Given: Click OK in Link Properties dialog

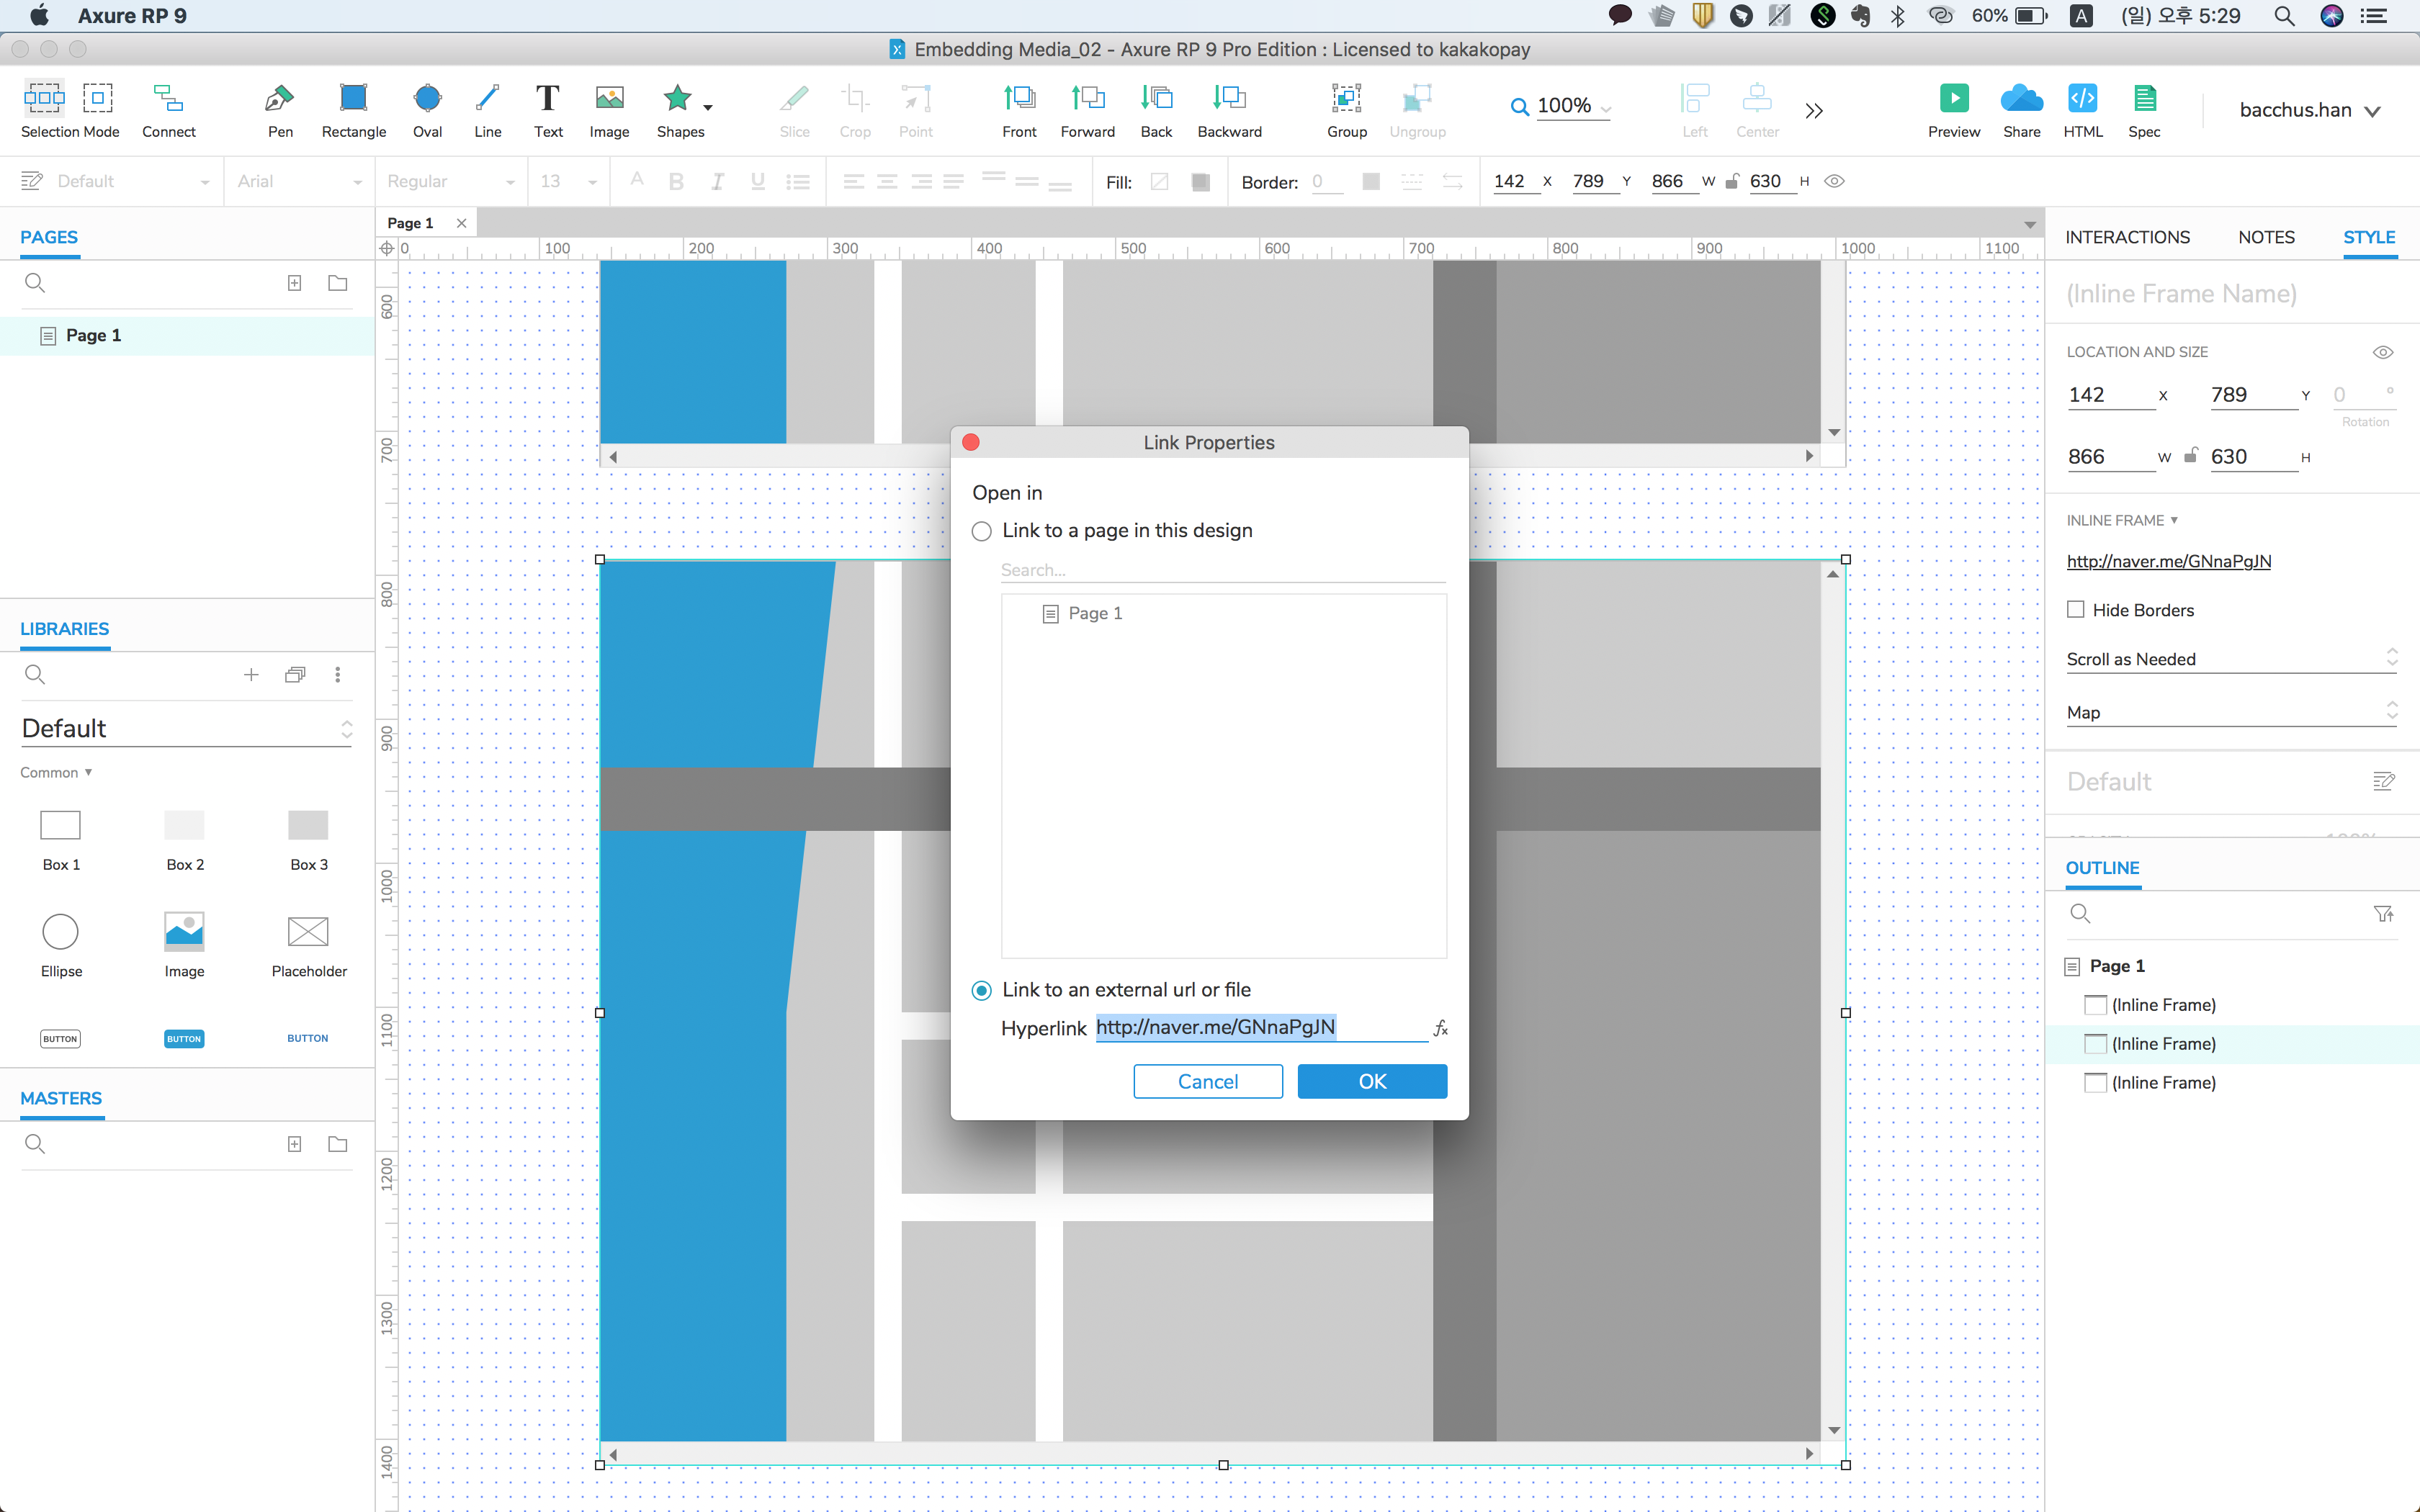Looking at the screenshot, I should coord(1371,1081).
